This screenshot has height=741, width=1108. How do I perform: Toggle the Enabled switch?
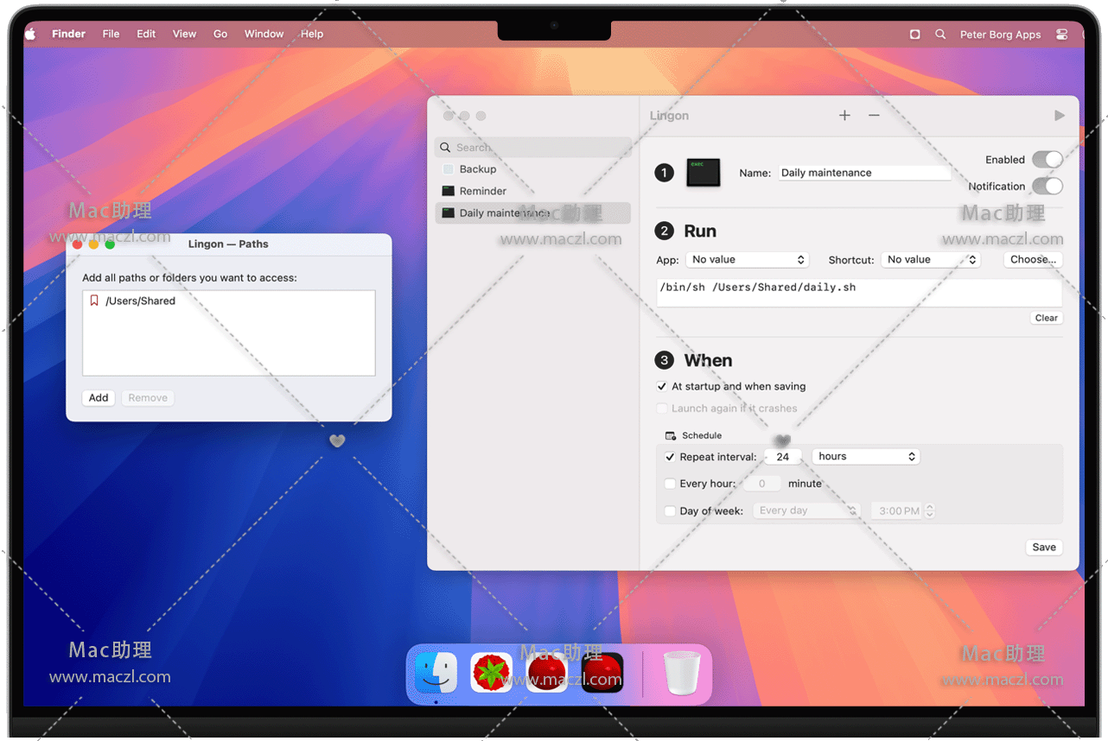1047,160
